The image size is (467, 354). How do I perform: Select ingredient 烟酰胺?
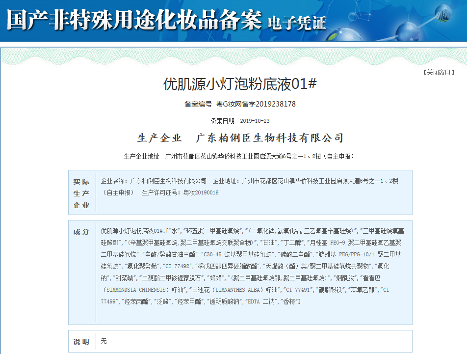coord(345,278)
